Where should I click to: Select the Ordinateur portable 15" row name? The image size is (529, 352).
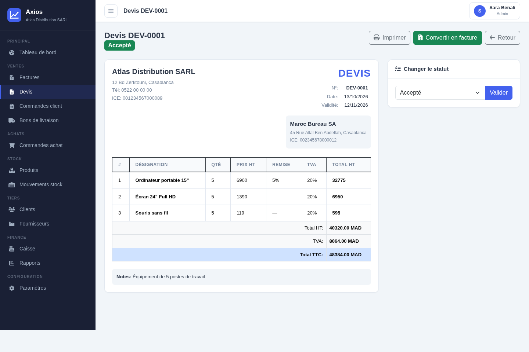162,180
